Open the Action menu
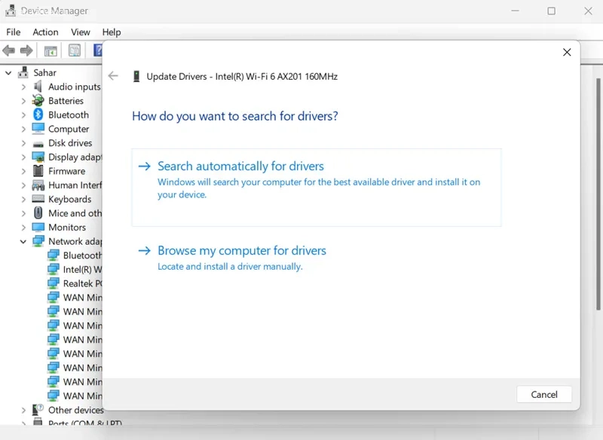The height and width of the screenshot is (440, 603). tap(45, 32)
